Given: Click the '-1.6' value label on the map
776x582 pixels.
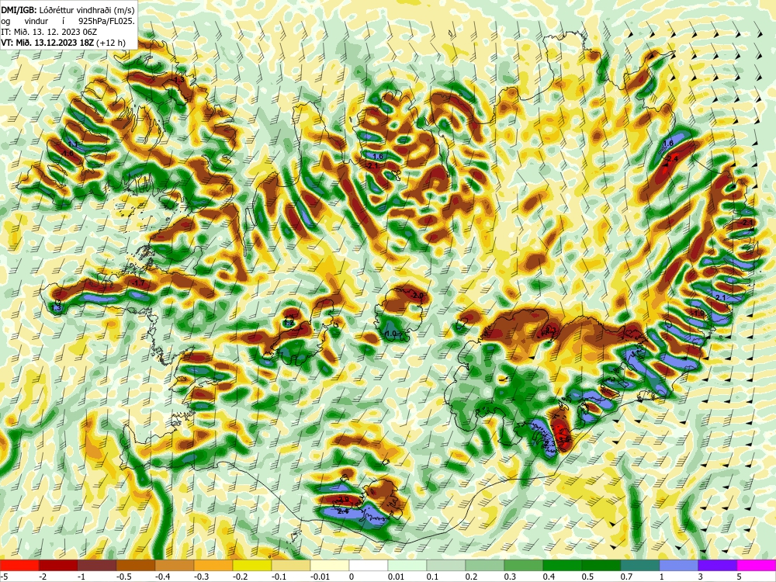Looking at the screenshot, I should point(68,154).
